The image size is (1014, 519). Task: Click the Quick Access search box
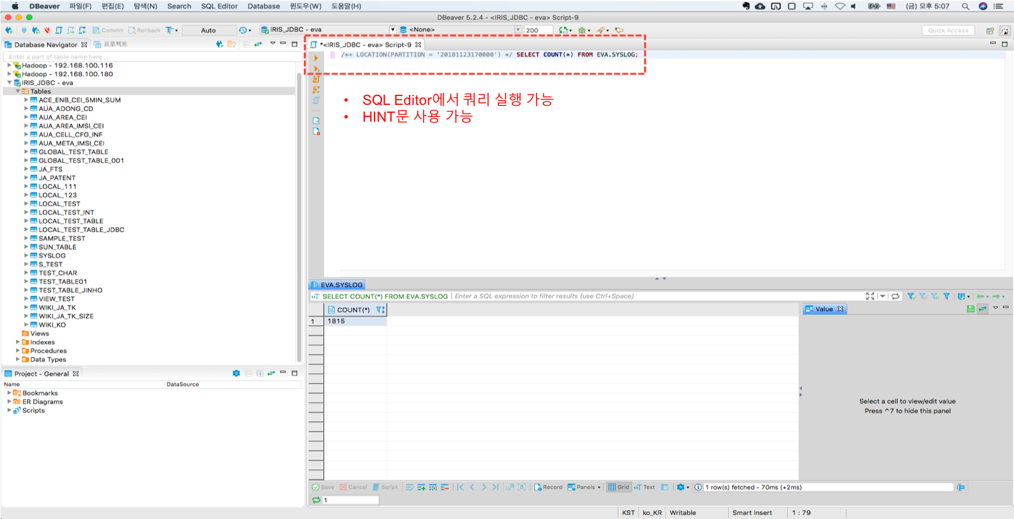pyautogui.click(x=948, y=30)
